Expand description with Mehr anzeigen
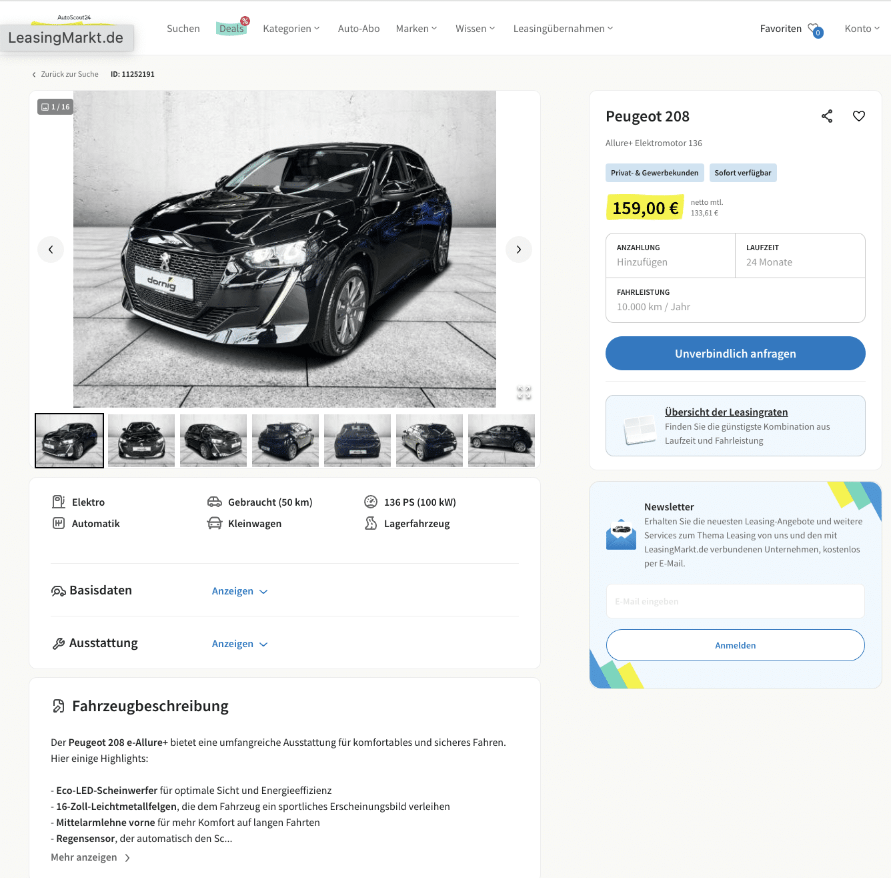Image resolution: width=891 pixels, height=878 pixels. pyautogui.click(x=91, y=857)
